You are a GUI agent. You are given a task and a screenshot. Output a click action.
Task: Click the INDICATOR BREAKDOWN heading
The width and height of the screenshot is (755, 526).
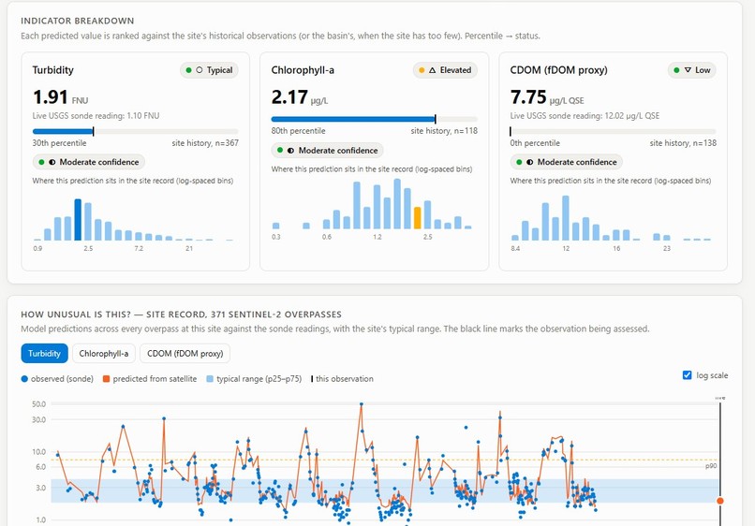pos(78,21)
